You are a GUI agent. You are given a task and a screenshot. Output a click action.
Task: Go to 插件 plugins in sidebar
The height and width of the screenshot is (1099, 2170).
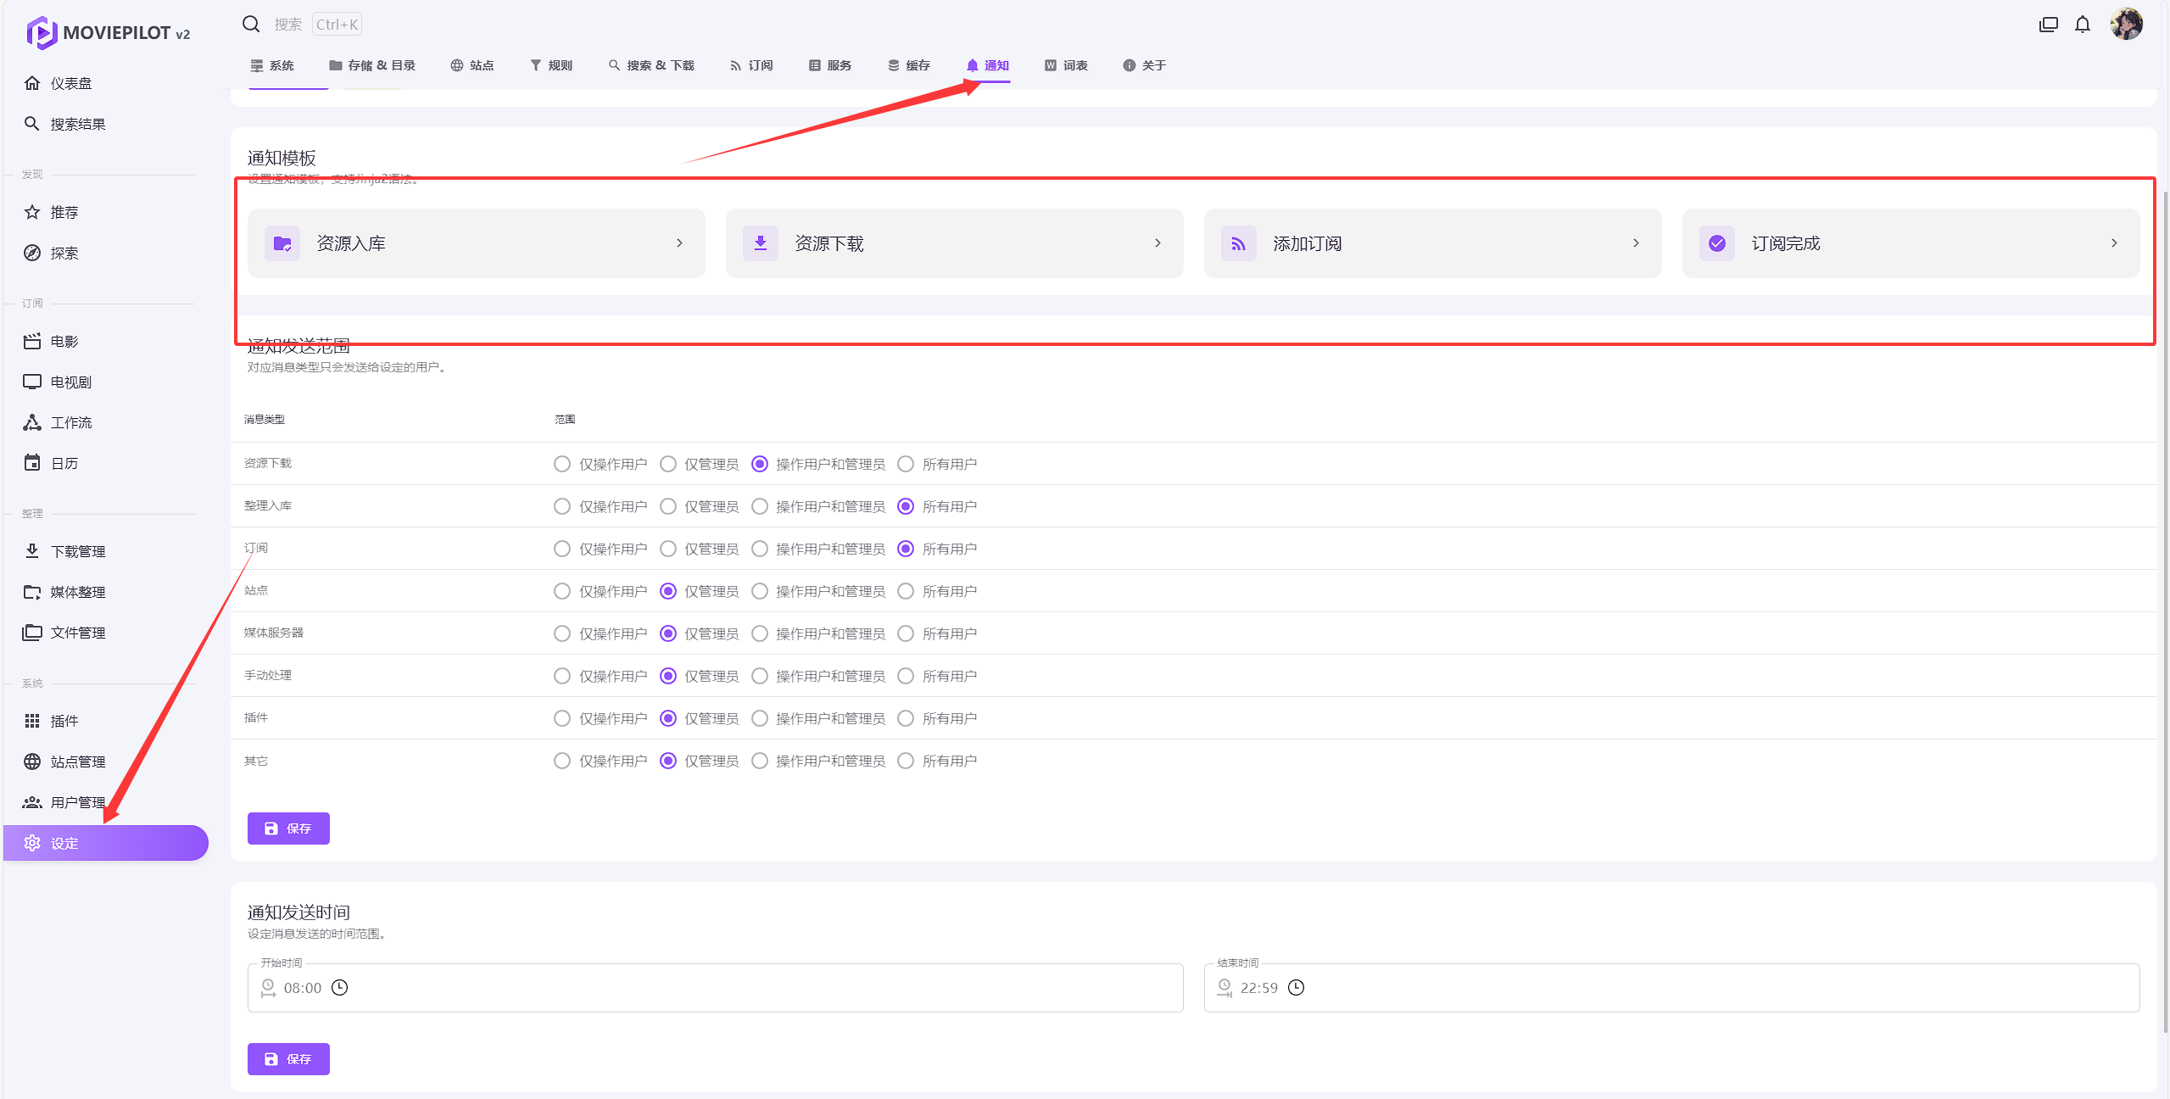pyautogui.click(x=64, y=721)
